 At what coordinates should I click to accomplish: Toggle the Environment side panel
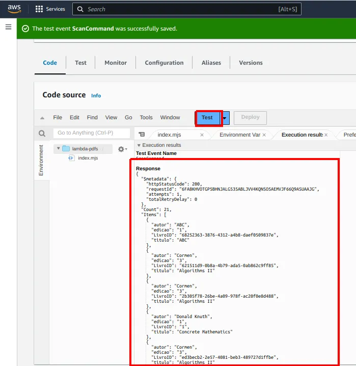pyautogui.click(x=41, y=160)
